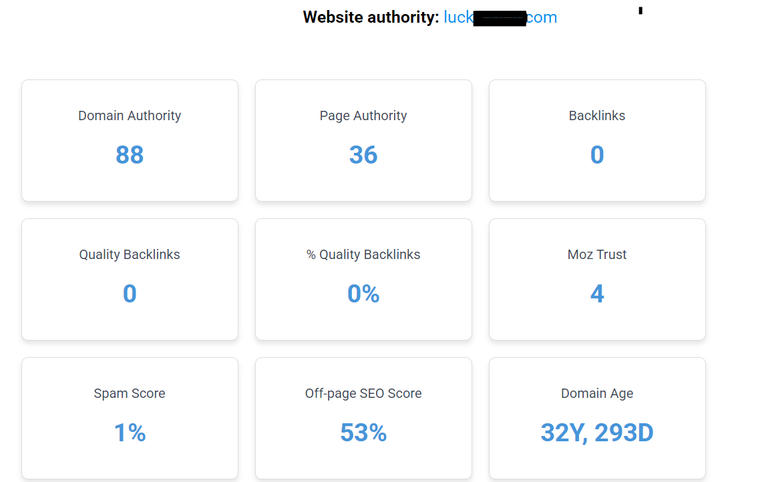Click the Domain Age value 32Y, 293D

pos(597,433)
